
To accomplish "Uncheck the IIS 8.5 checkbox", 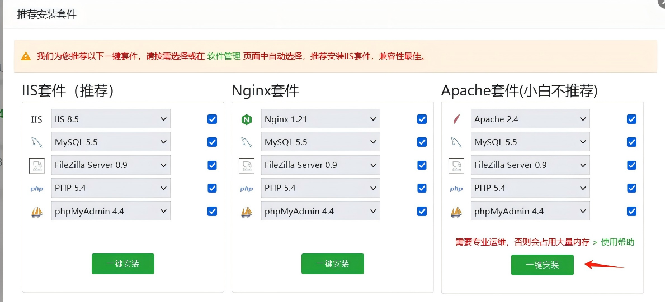I will coord(212,119).
